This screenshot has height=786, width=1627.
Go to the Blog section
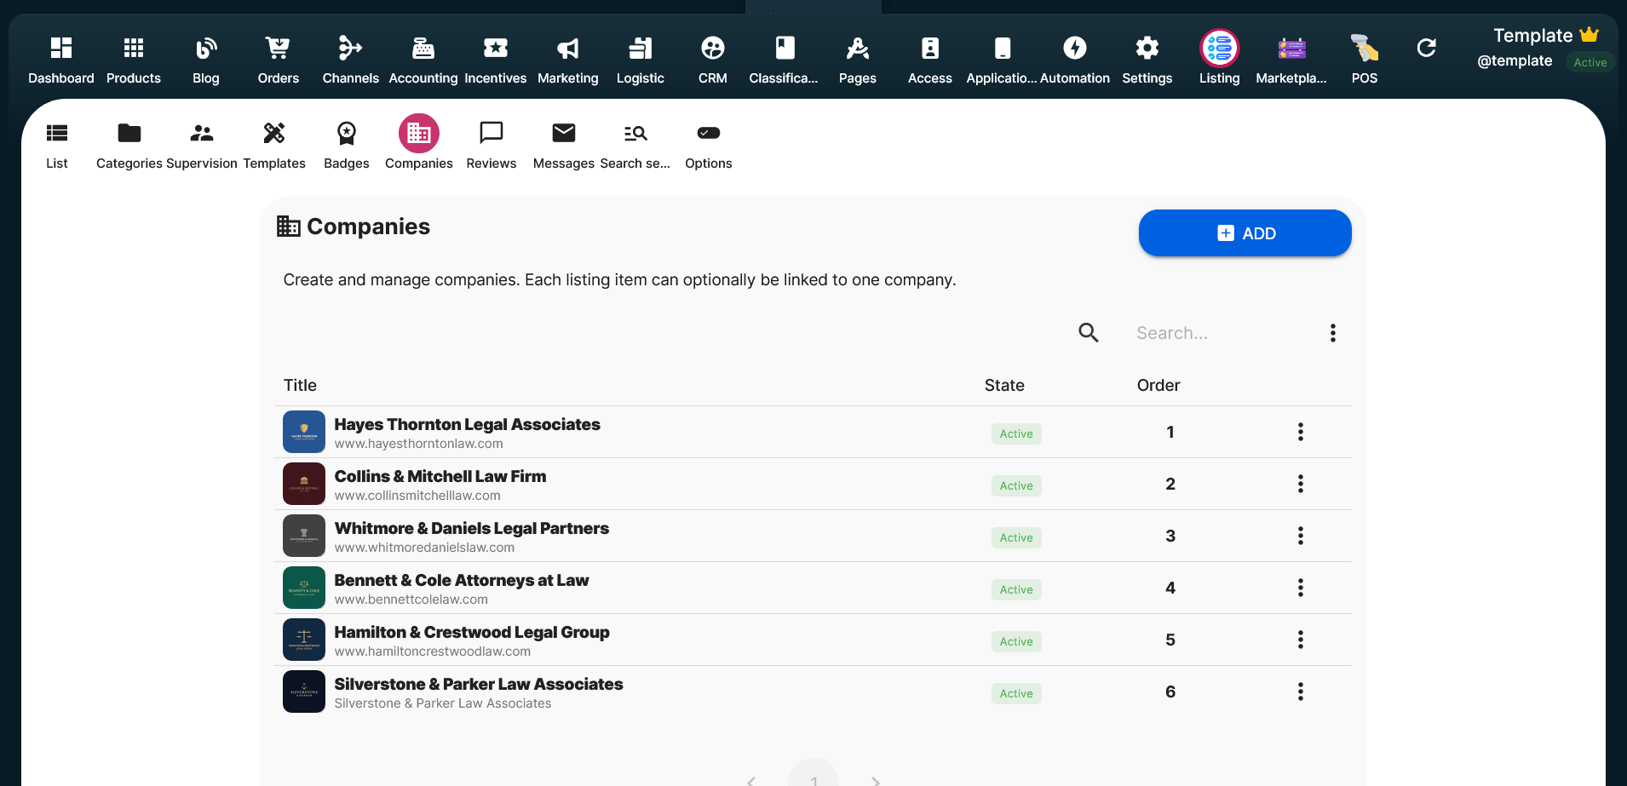click(x=206, y=60)
